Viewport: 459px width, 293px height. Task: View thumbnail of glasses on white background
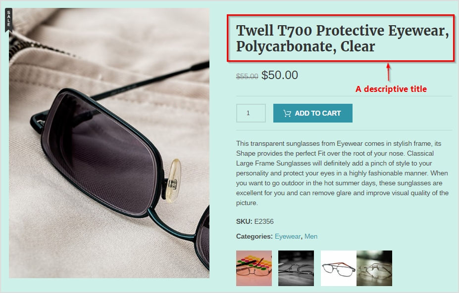pyautogui.click(x=339, y=268)
